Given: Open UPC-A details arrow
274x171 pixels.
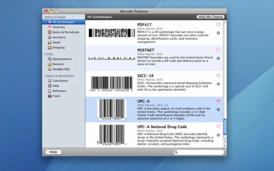Looking at the screenshot, I should click(218, 109).
